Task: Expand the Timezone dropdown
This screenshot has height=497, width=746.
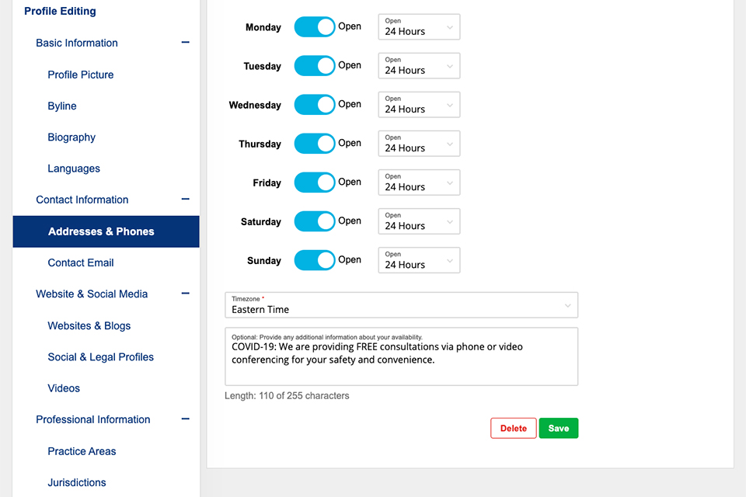Action: click(401, 305)
